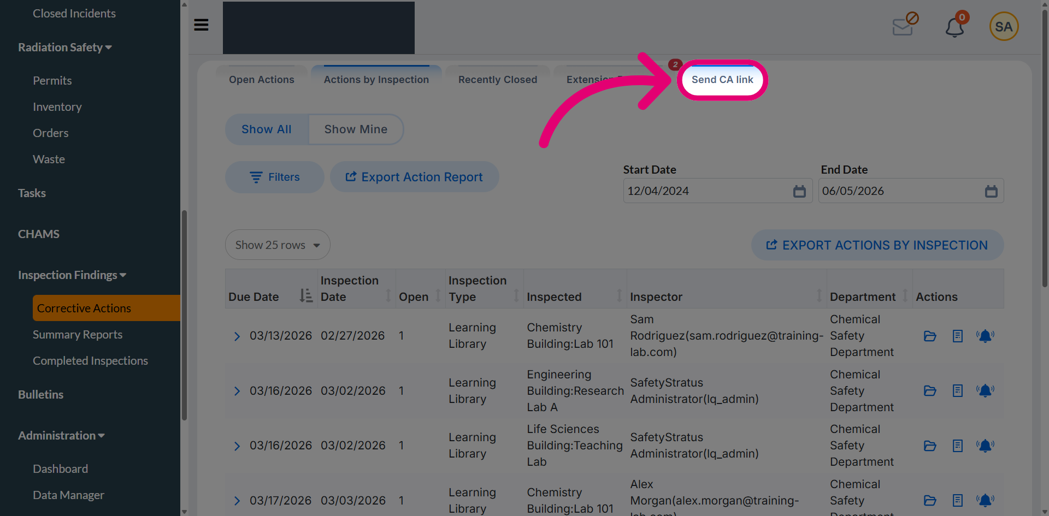Sort by Inspection Type column arrows
Image resolution: width=1049 pixels, height=516 pixels.
pyautogui.click(x=516, y=296)
